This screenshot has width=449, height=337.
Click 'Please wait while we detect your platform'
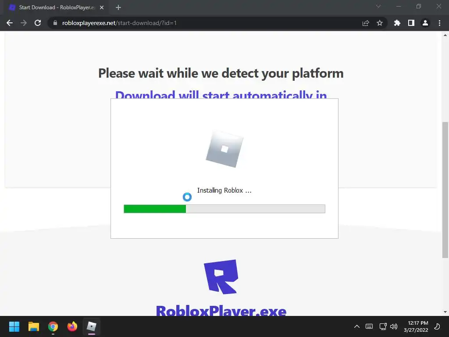pos(221,73)
